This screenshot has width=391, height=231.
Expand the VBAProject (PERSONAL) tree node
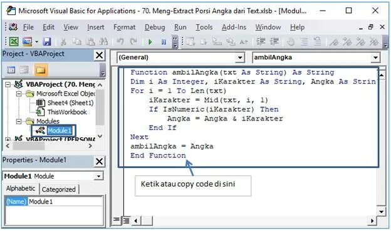(8, 139)
